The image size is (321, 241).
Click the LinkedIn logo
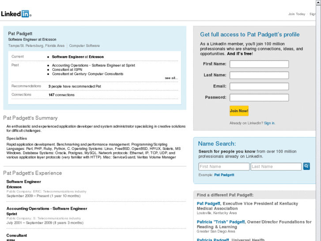point(16,14)
